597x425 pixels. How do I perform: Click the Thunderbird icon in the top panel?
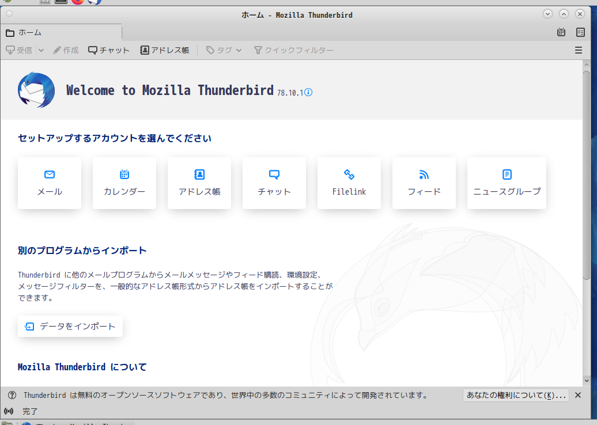click(x=95, y=2)
